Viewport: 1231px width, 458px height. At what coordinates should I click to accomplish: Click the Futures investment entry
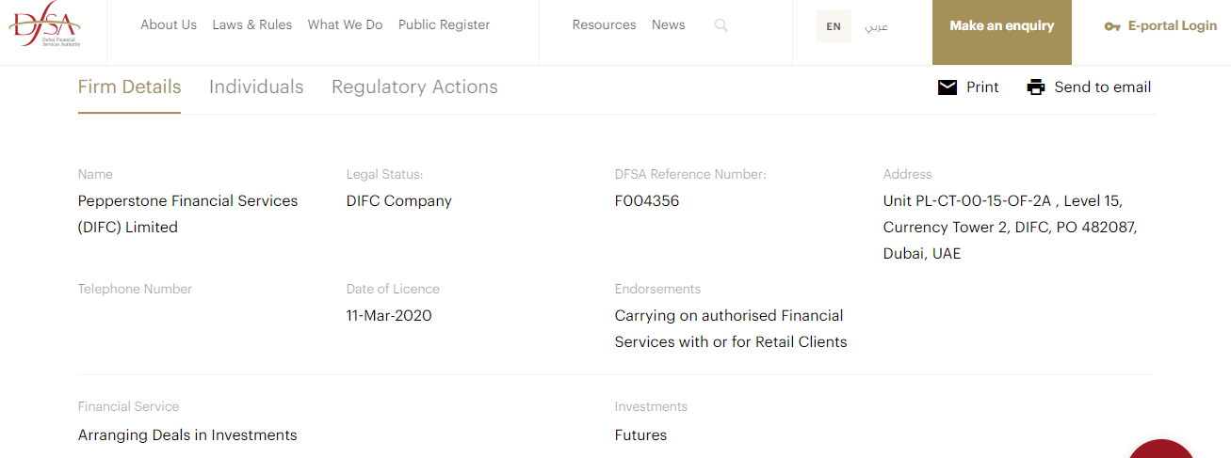(x=640, y=435)
